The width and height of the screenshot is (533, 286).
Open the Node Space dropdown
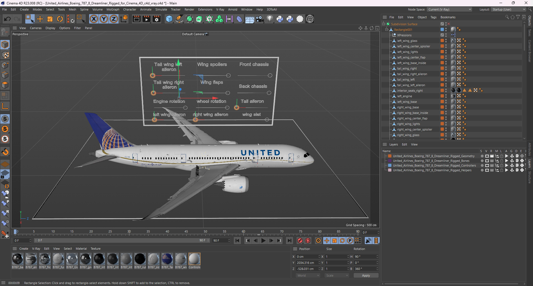click(449, 9)
